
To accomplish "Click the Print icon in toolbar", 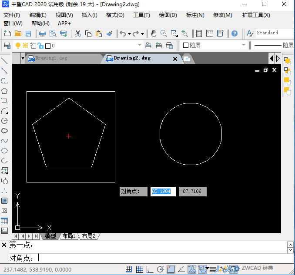I will pos(42,33).
